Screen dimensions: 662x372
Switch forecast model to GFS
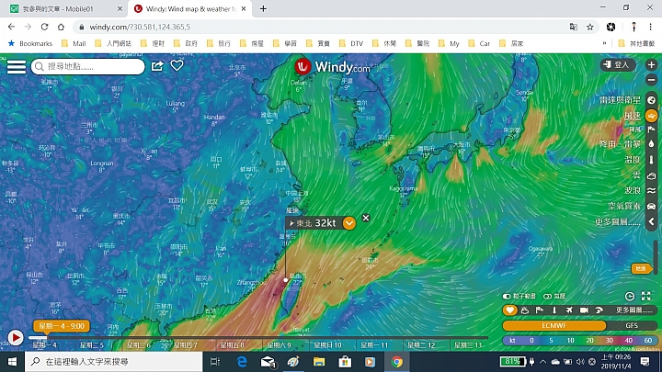click(x=632, y=325)
